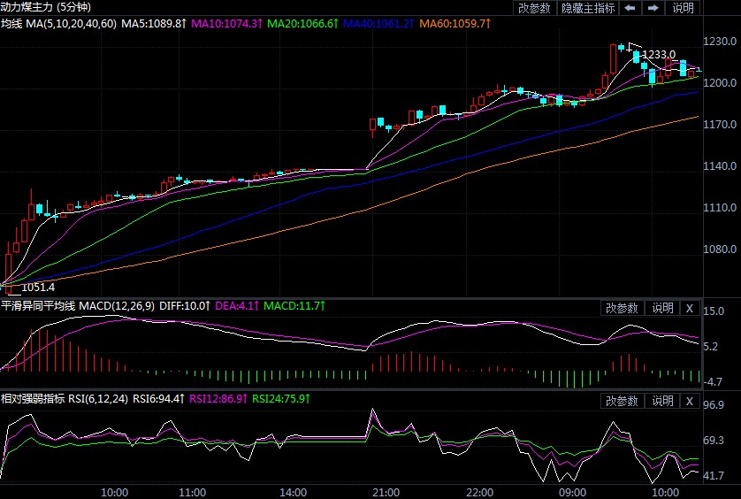741x499 pixels.
Task: Open 说明 in the RSI panel
Action: (662, 401)
